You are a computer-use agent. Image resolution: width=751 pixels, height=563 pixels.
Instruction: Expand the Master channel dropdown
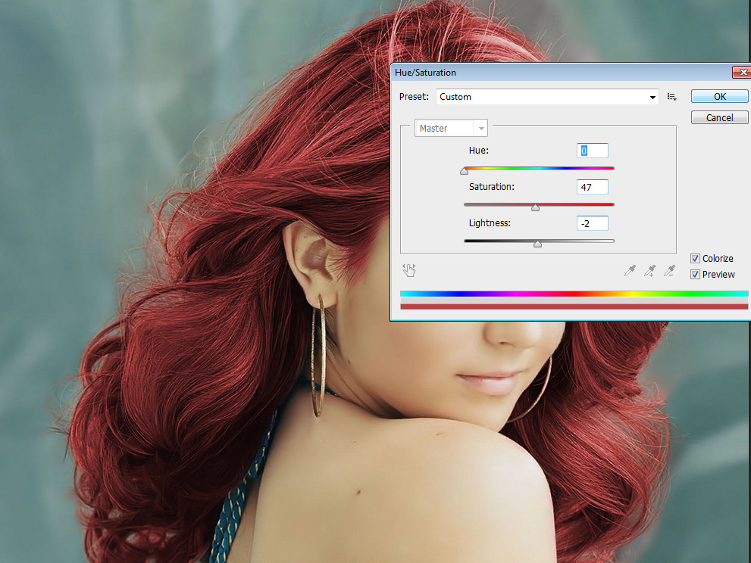tap(451, 129)
